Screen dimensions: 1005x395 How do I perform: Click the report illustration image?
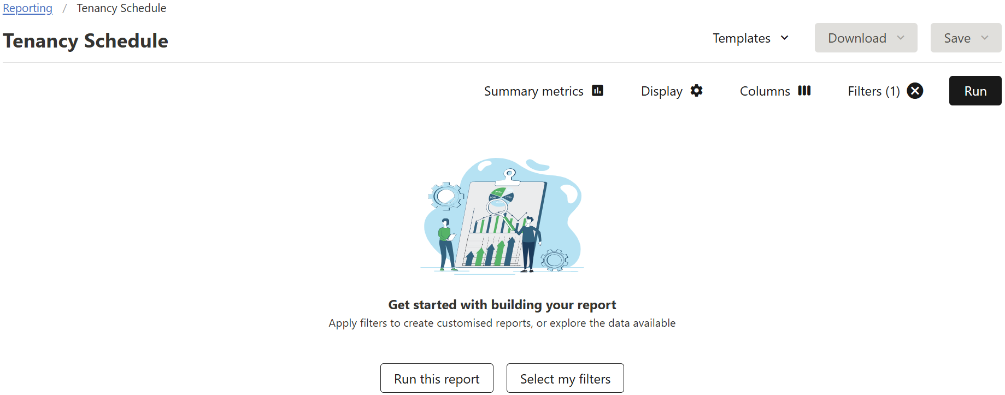pos(502,216)
